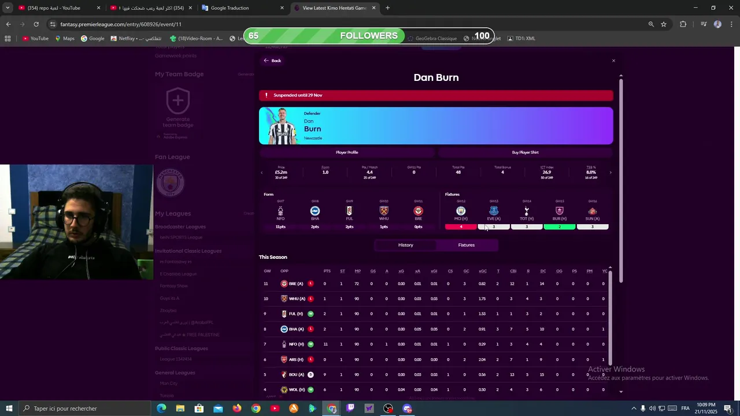740x416 pixels.
Task: Click the Sunderland GW16 fixture crest
Action: [593, 211]
